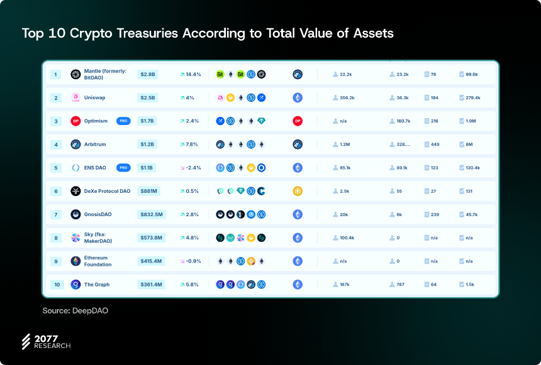Click the votes checkmark icon showing 99.6k
This screenshot has height=365, width=541.
pyautogui.click(x=462, y=74)
